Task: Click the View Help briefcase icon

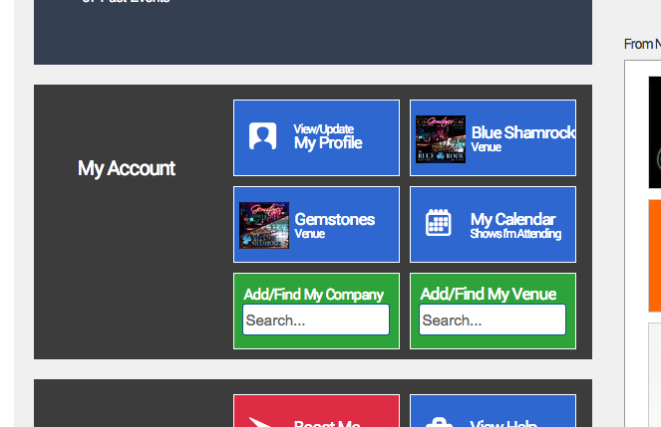Action: [x=439, y=421]
